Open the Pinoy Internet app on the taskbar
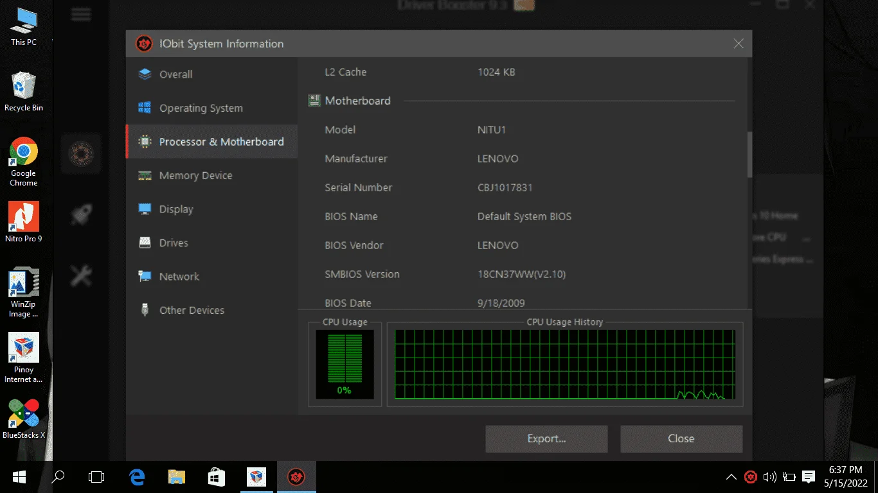This screenshot has width=878, height=493. 256,477
